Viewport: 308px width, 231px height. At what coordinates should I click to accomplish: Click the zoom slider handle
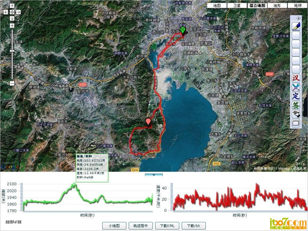12,51
